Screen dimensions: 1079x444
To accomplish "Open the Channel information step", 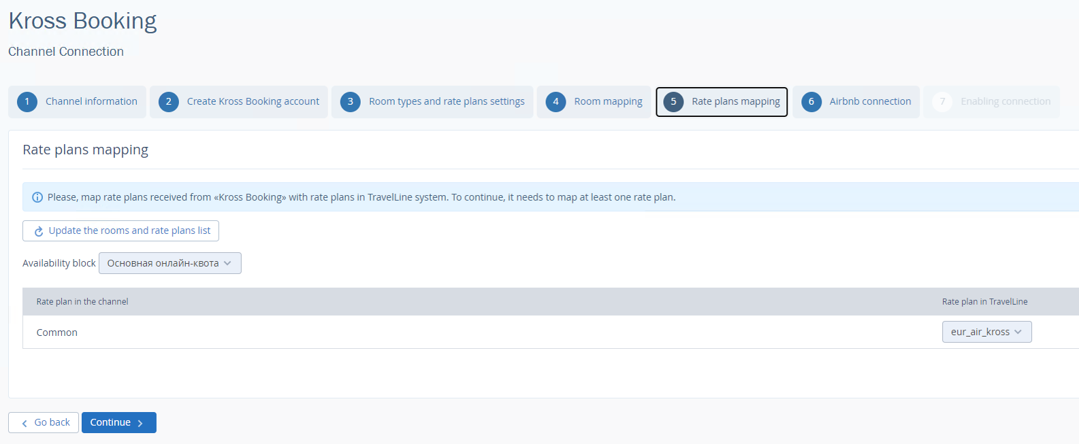I will (x=77, y=102).
